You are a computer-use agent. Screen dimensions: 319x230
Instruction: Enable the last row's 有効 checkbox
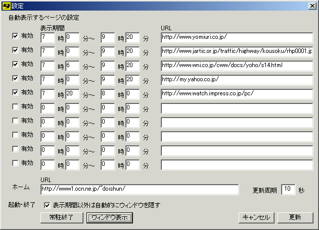click(15, 163)
